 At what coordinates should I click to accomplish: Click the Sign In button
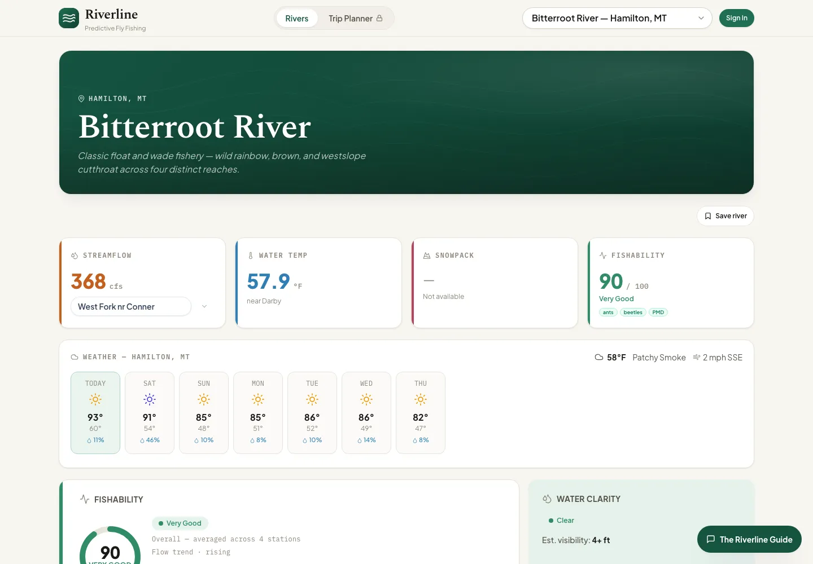tap(737, 18)
